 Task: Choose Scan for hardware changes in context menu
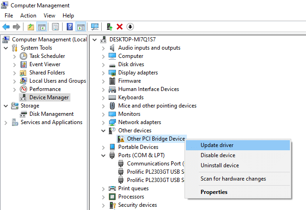238,179
